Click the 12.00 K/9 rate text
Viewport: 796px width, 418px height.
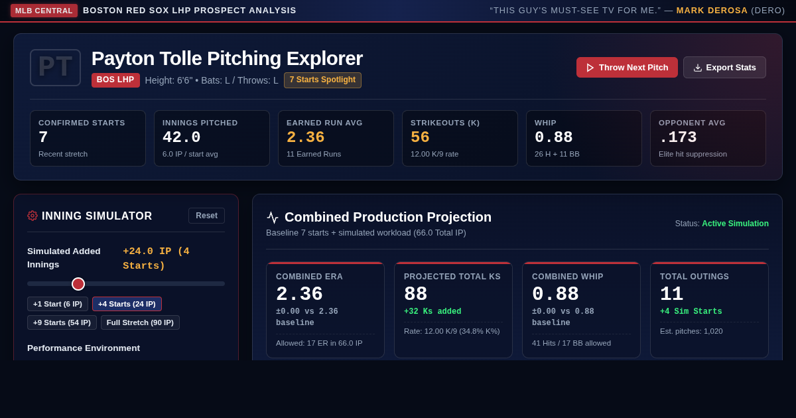point(434,154)
